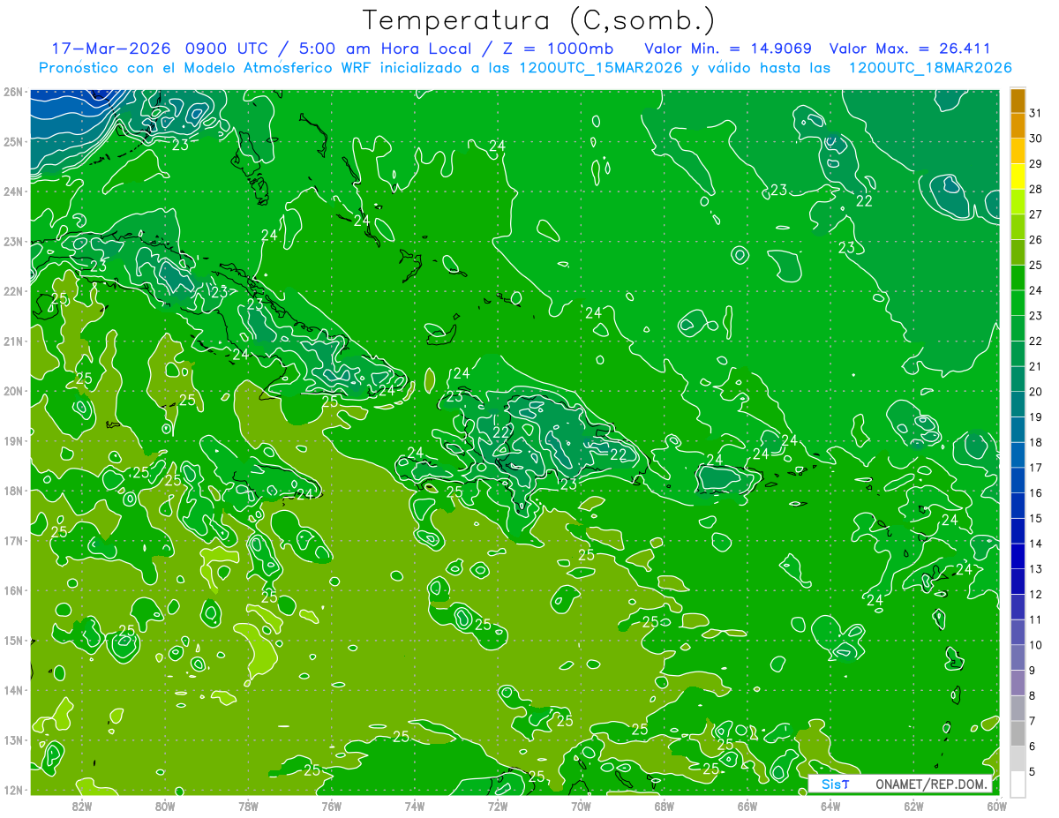Click valid-until time '1200UTC_18MAR2026'
This screenshot has height=818, width=1059.
(930, 68)
